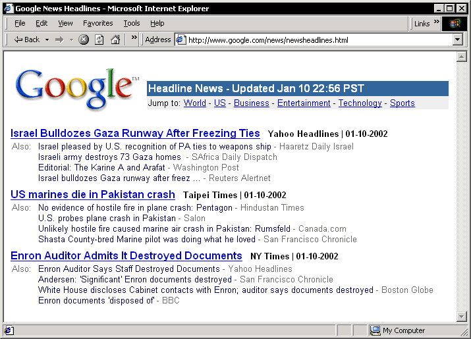The width and height of the screenshot is (471, 339).
Task: Click inside the Address URL field
Action: [x=316, y=39]
